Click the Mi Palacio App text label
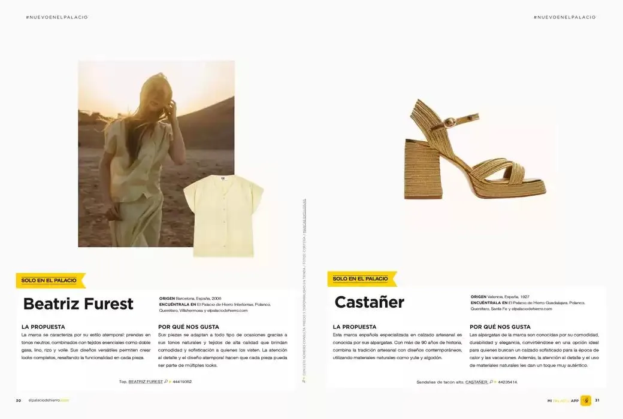The width and height of the screenshot is (623, 419). point(562,400)
